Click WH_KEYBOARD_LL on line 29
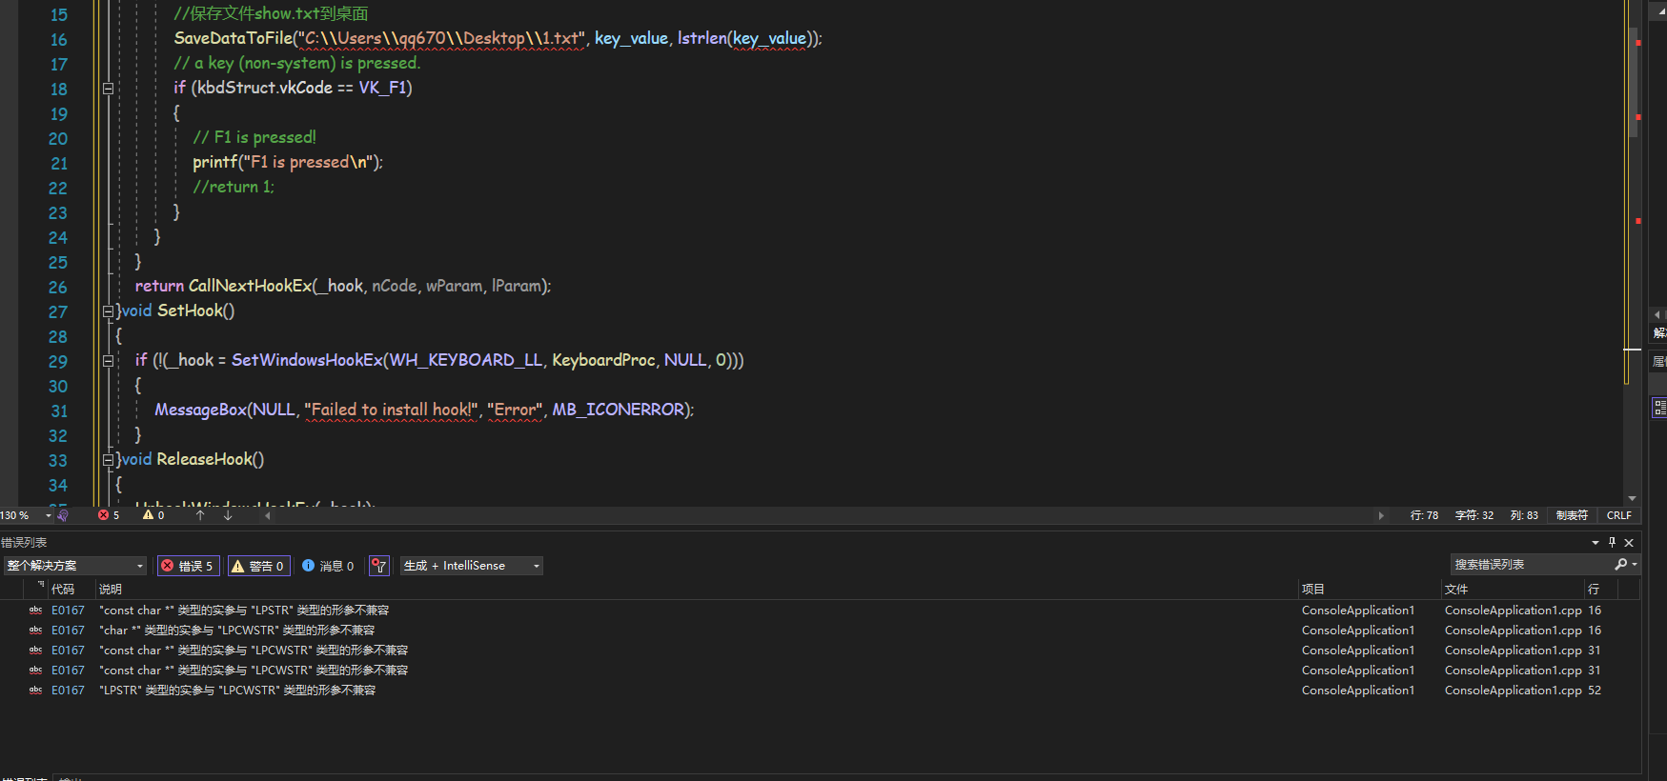Image resolution: width=1667 pixels, height=781 pixels. coord(465,360)
